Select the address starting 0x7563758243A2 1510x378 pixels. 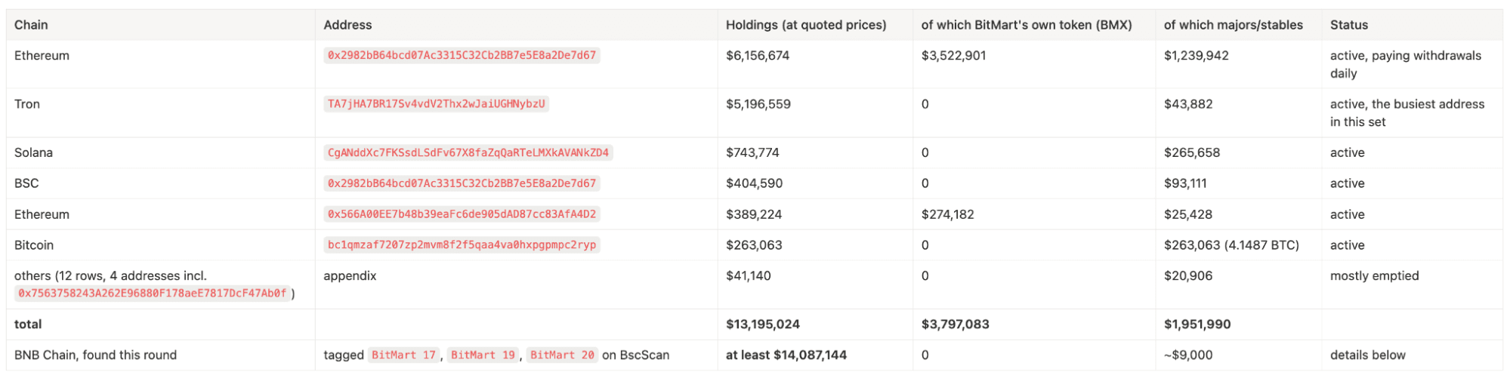pos(153,293)
